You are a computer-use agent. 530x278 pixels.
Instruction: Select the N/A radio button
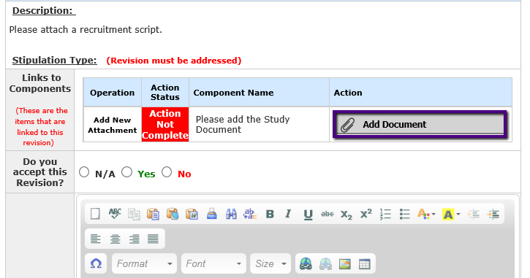tap(84, 172)
